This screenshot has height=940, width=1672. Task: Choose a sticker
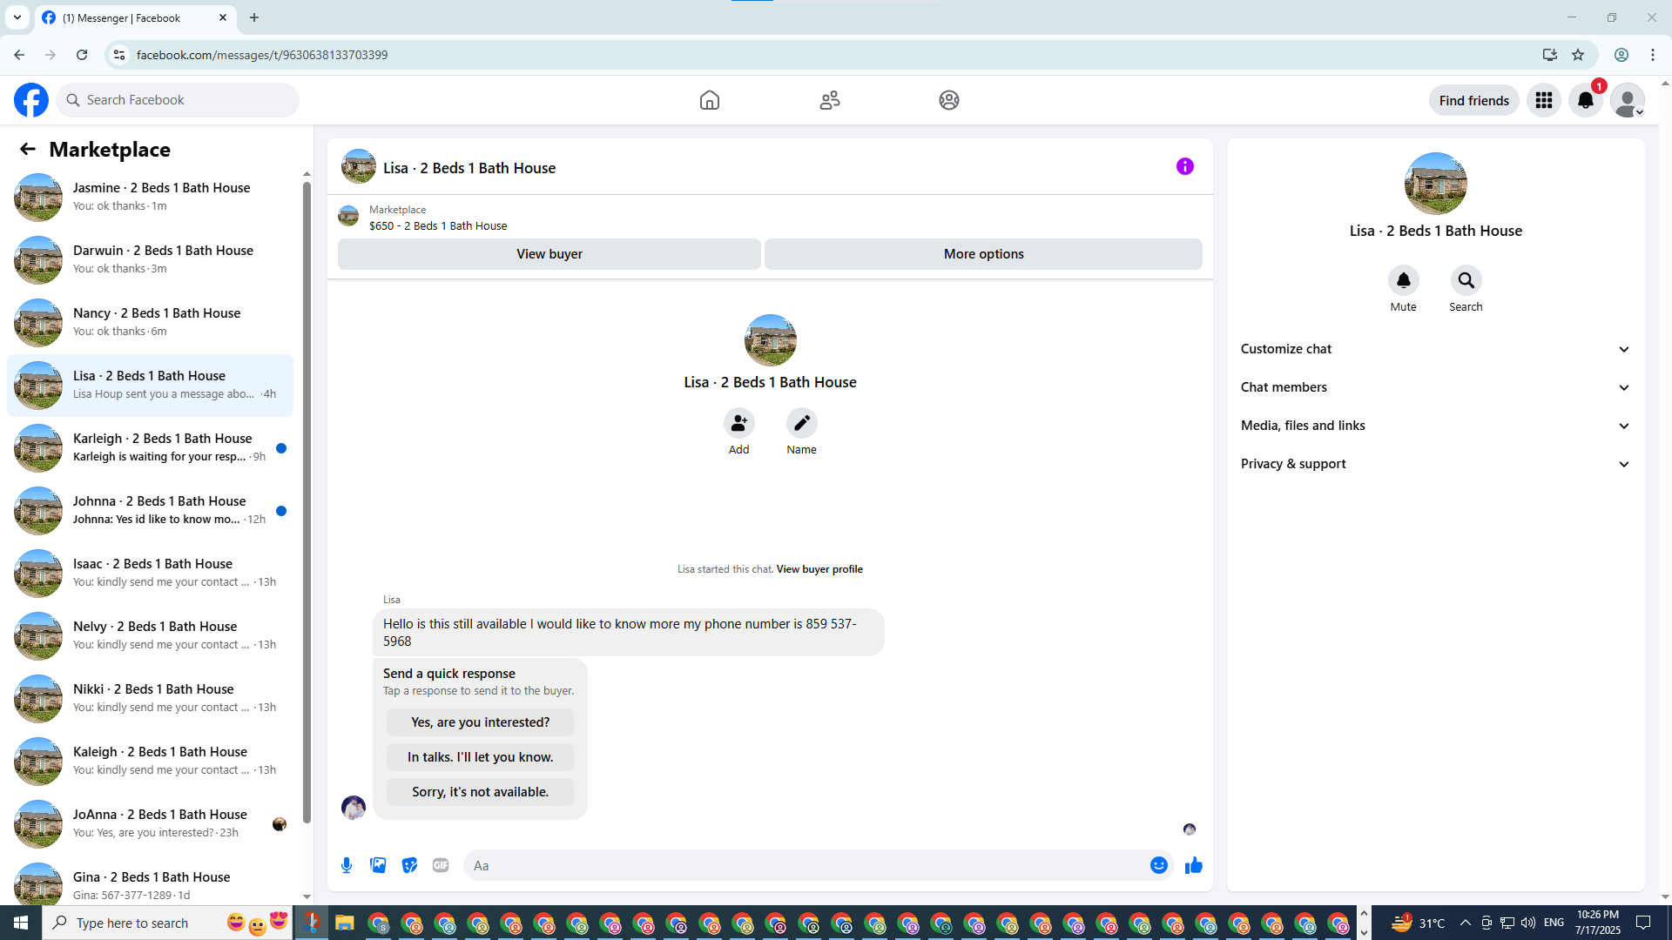(409, 865)
